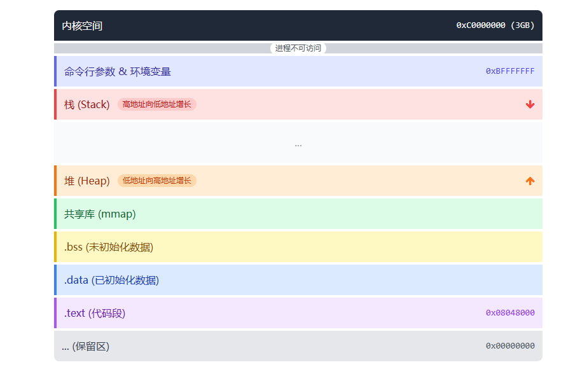Click the 0x00000000 address value

coord(510,345)
